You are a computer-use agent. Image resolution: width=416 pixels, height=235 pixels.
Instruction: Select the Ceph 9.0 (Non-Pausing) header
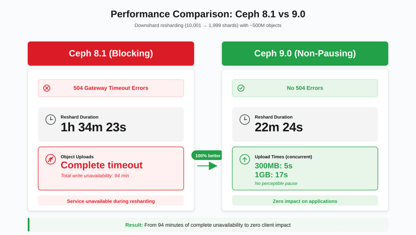[305, 53]
